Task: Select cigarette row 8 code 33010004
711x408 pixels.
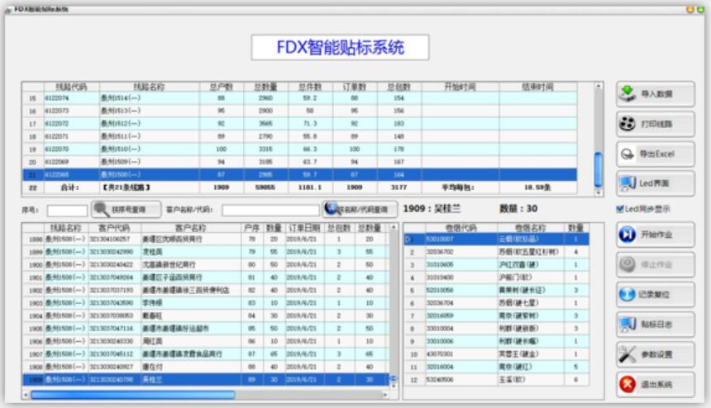Action: pyautogui.click(x=497, y=329)
